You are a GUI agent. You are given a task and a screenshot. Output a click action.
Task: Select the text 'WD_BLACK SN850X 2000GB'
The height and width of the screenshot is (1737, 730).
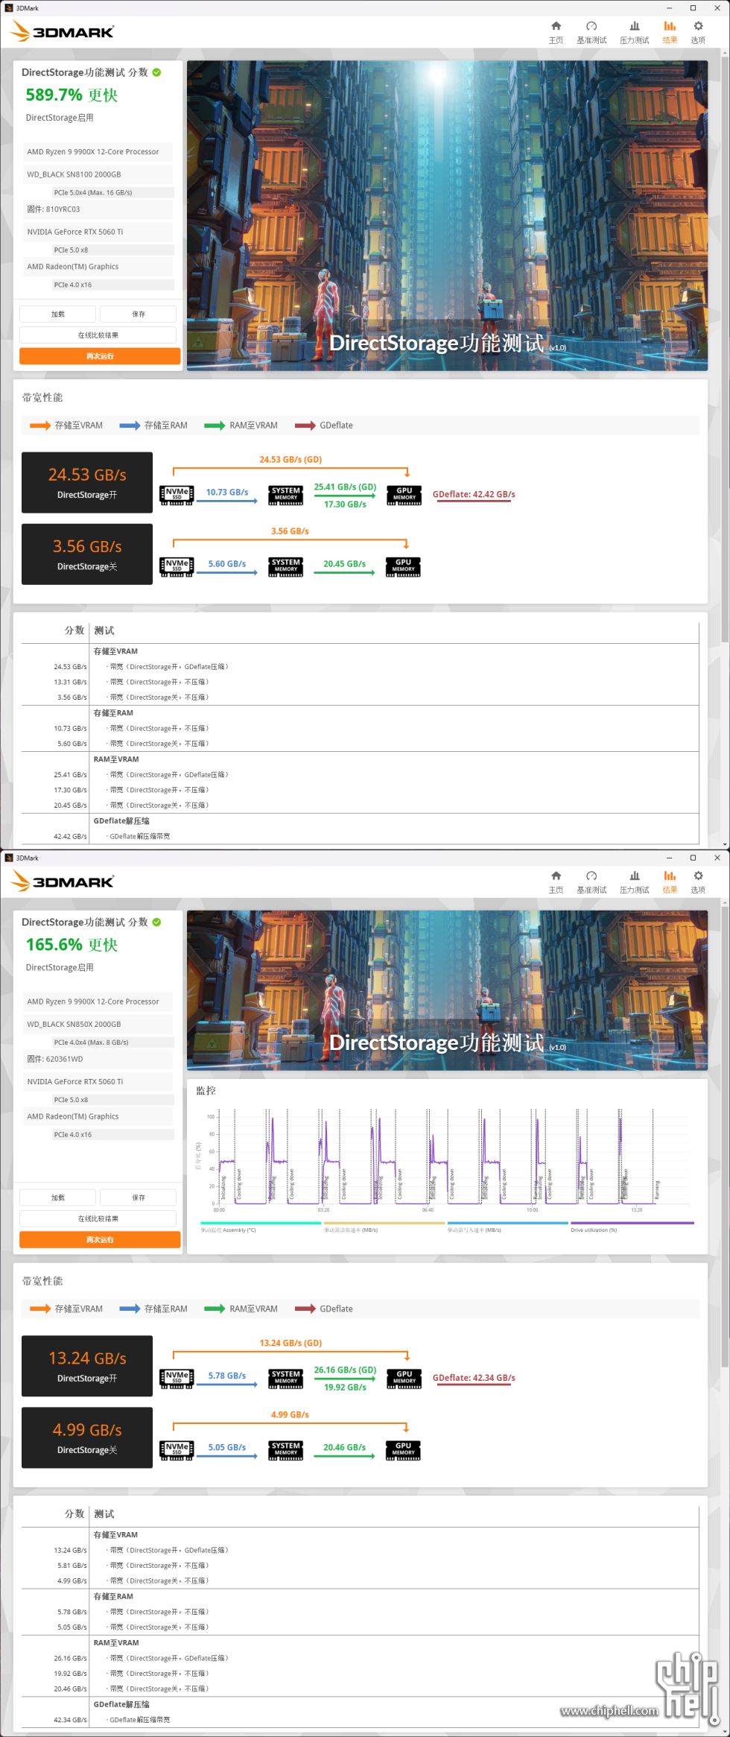pyautogui.click(x=74, y=1024)
